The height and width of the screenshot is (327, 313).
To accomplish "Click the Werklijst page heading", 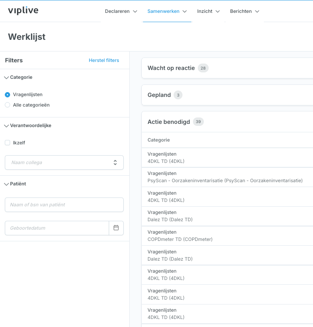I will (27, 37).
